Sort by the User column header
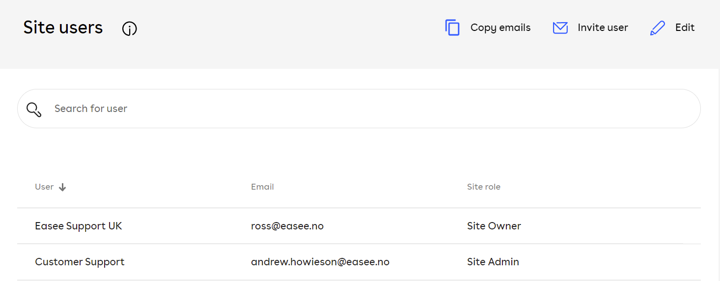The height and width of the screenshot is (281, 720). pyautogui.click(x=44, y=187)
